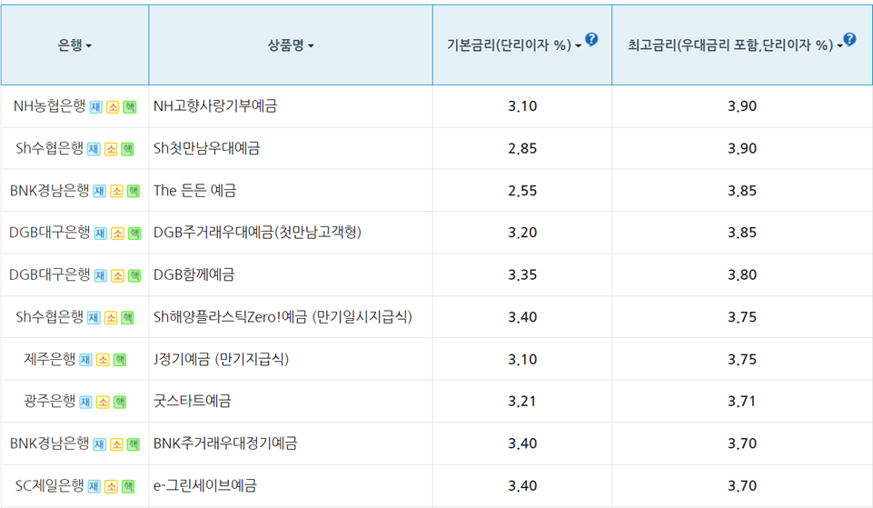873x508 pixels.
Task: Click green 핵 badge in Sh첫만남우대예금 row
Action: coord(127,149)
